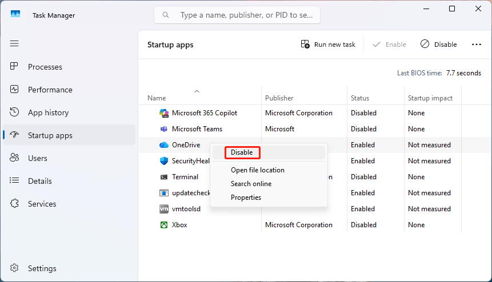Focus the name, publisher, or PID search box

point(237,15)
